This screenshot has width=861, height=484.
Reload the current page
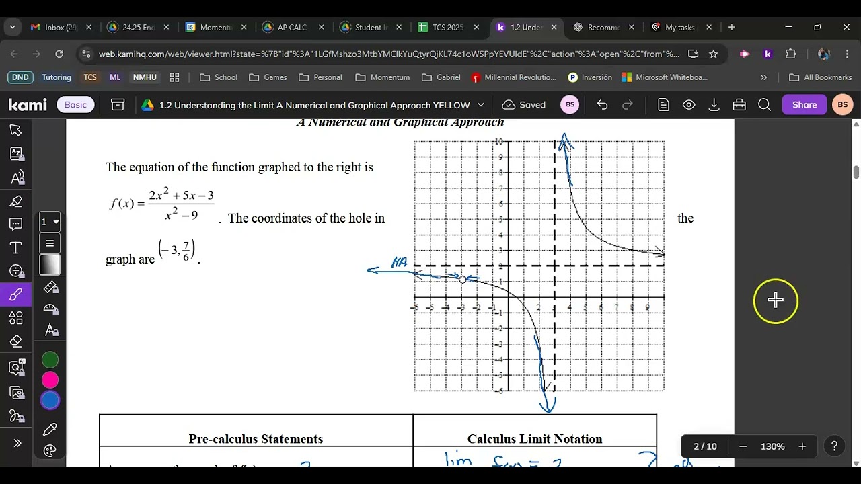59,54
